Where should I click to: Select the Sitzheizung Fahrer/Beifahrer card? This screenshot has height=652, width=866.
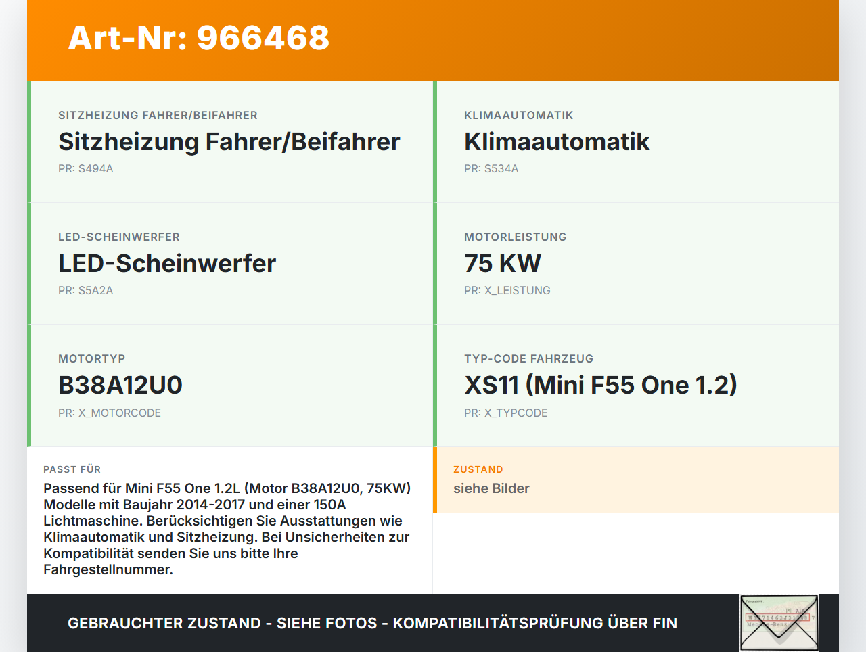click(230, 141)
